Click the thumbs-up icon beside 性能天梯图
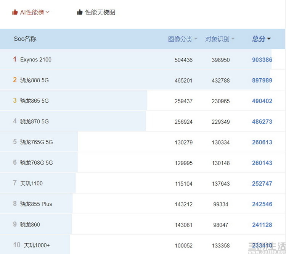286x254 pixels. pos(80,12)
